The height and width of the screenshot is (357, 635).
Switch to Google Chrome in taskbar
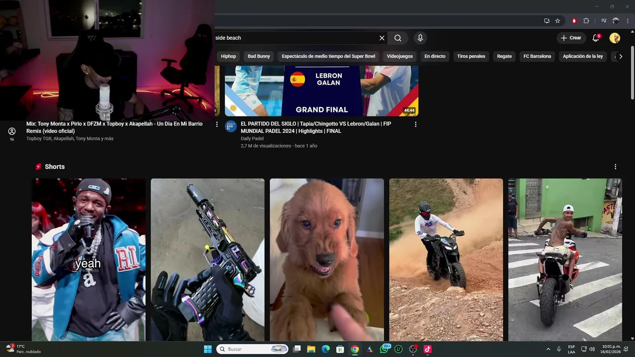[355, 349]
